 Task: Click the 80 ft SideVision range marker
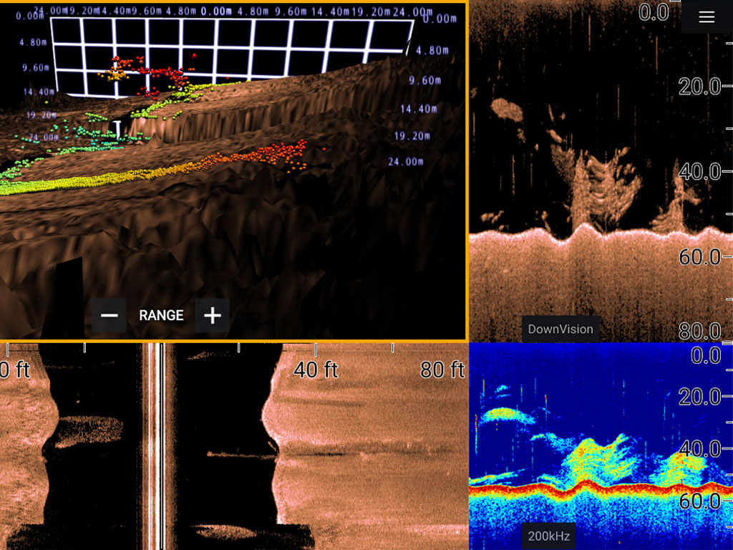pos(442,370)
